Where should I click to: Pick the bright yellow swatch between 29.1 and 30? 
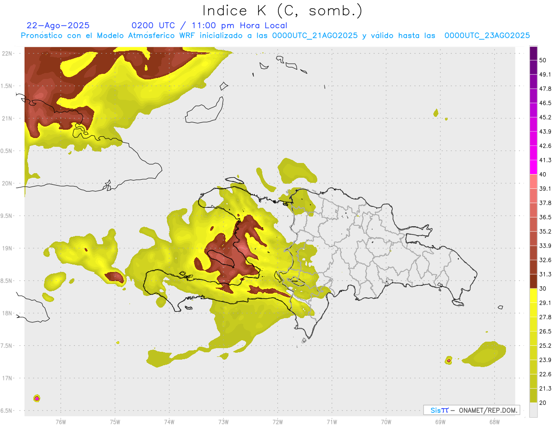pos(533,295)
